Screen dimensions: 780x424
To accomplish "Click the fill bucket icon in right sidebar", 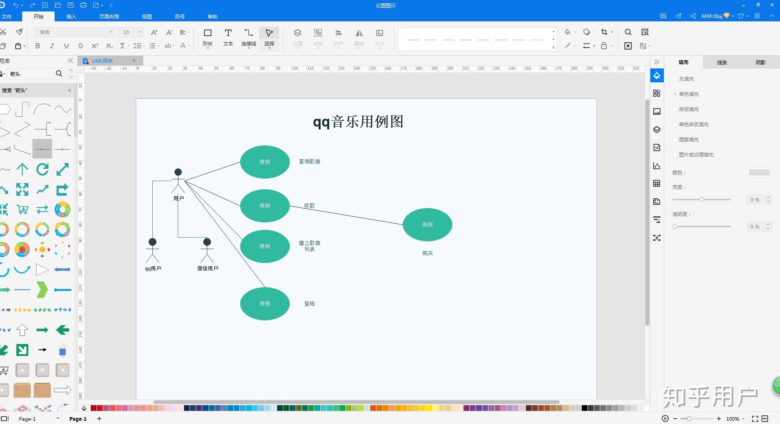I will pos(657,75).
